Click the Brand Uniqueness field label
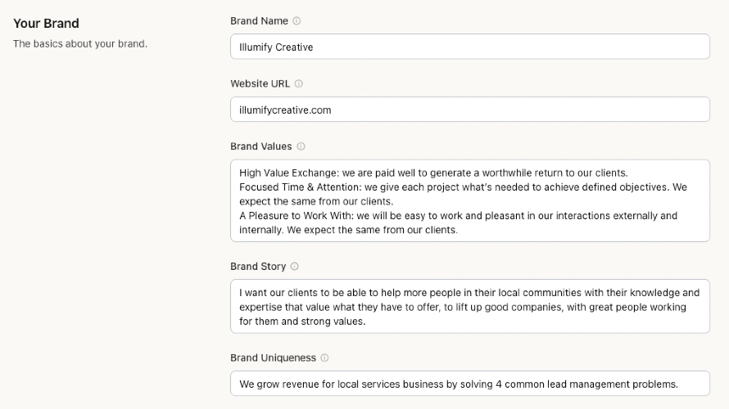Viewport: 729px width, 409px height. click(273, 358)
